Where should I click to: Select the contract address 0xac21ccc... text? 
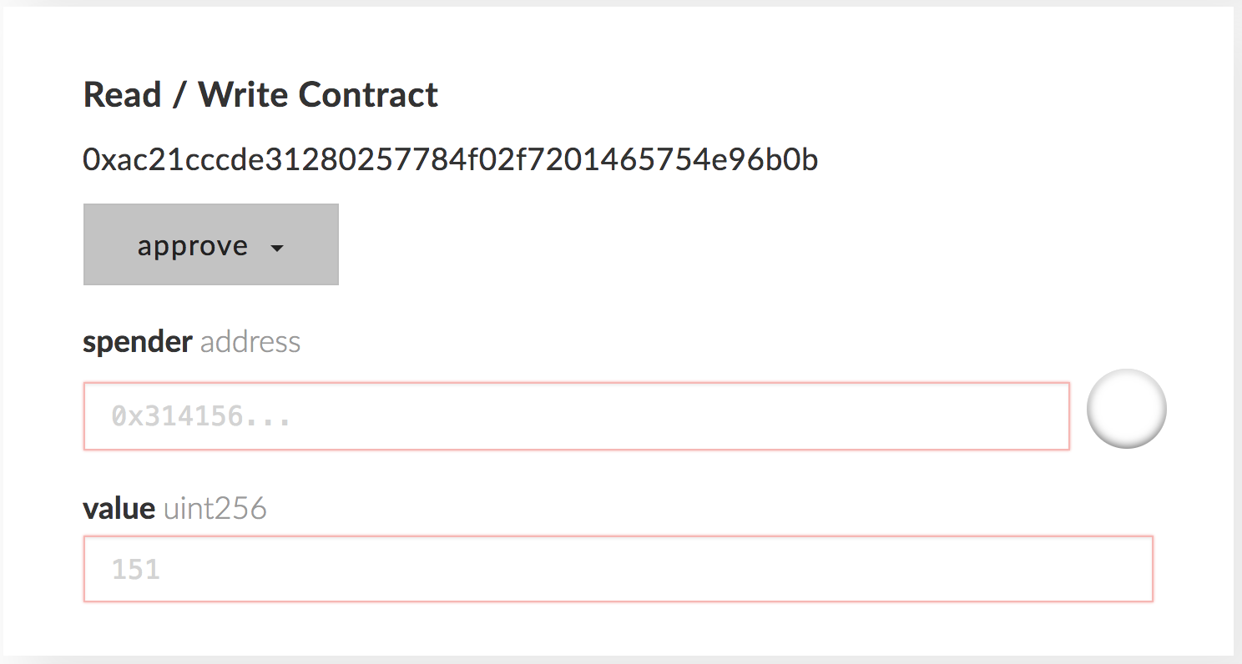pos(451,159)
